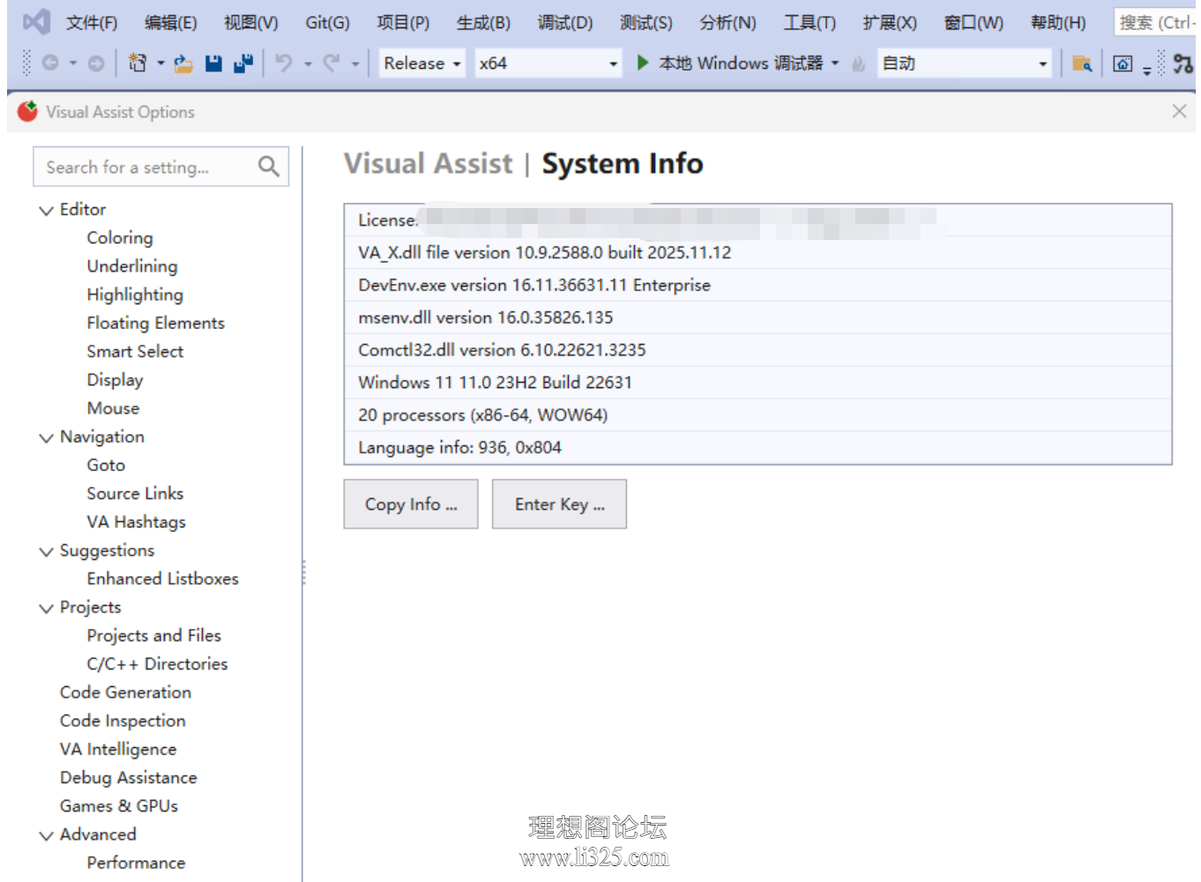This screenshot has width=1201, height=882.
Task: Click the Enter Key button
Action: tap(559, 504)
